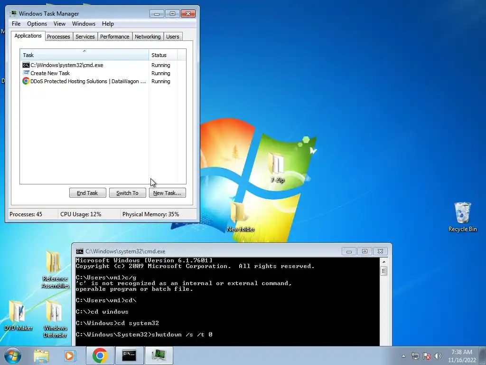Switch to the Services tab
Image resolution: width=486 pixels, height=365 pixels.
pyautogui.click(x=85, y=37)
